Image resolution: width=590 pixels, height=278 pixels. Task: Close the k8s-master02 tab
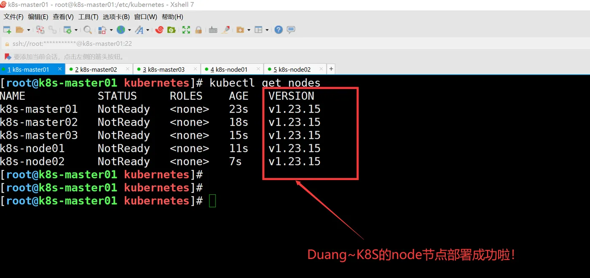pos(128,69)
